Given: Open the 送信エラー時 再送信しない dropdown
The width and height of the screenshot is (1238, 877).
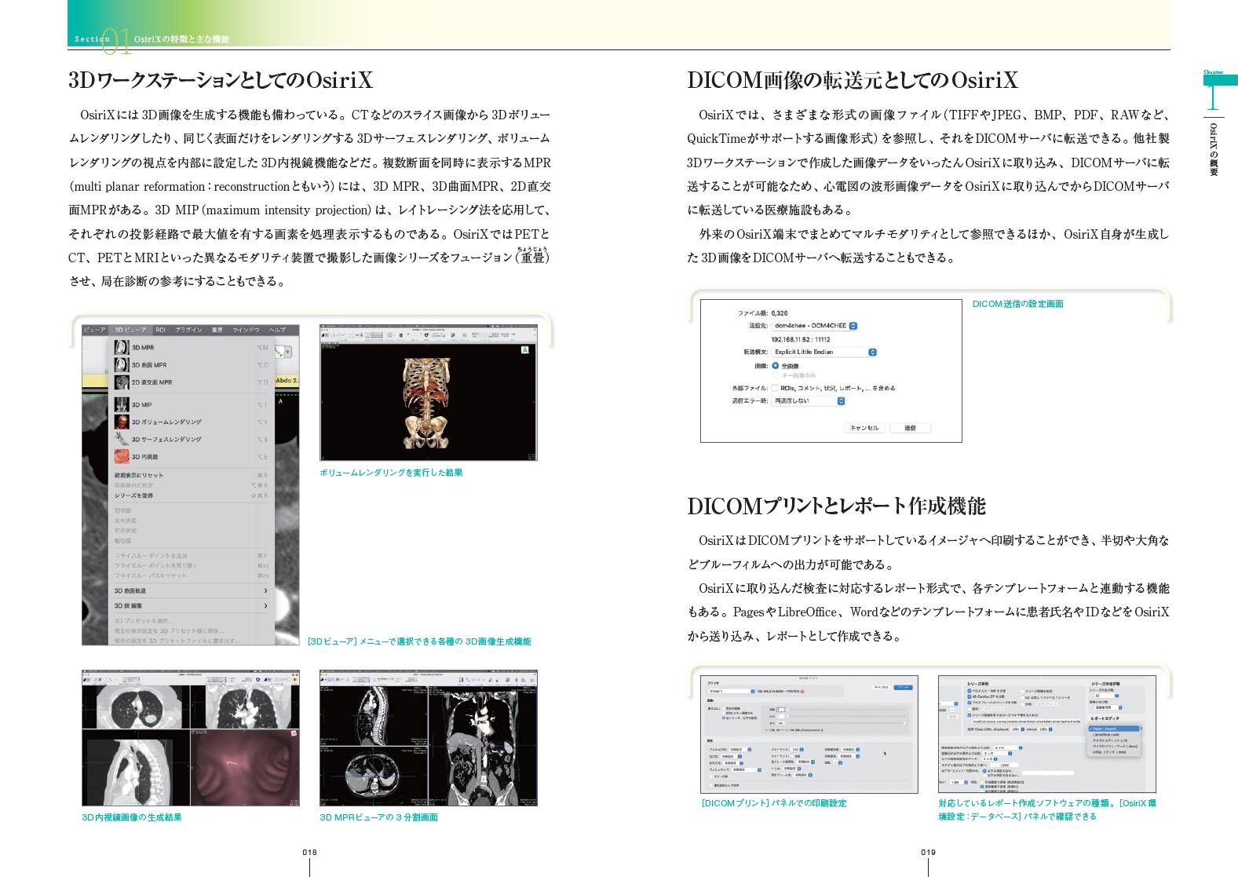Looking at the screenshot, I should click(x=809, y=400).
